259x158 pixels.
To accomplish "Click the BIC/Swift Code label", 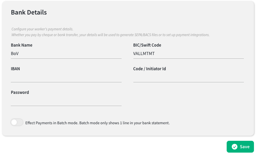I will tap(147, 45).
